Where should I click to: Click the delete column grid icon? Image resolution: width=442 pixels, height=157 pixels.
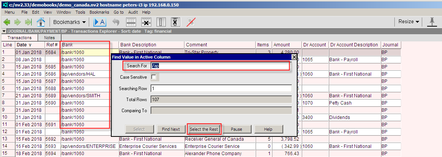click(x=176, y=22)
